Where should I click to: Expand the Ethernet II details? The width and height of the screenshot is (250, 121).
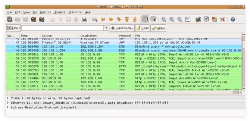(x=8, y=103)
